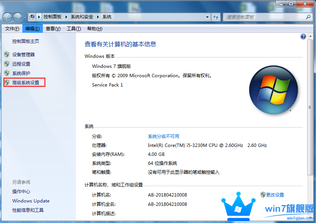Expand chevron right after address bar computer icon

tap(39, 17)
